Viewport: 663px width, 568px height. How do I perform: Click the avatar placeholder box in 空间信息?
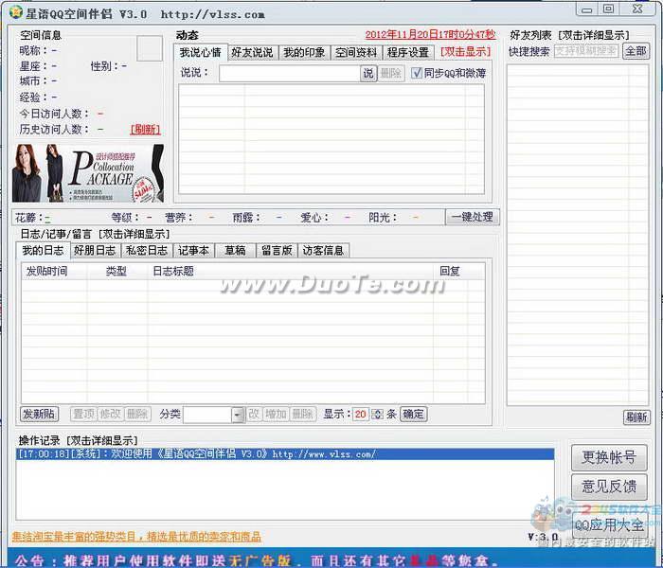pos(150,48)
